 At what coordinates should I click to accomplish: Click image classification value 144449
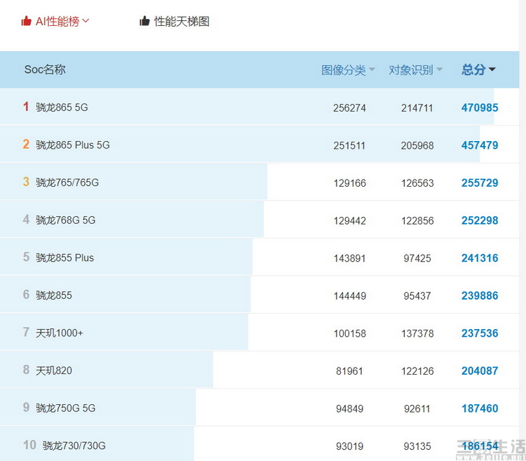click(349, 296)
